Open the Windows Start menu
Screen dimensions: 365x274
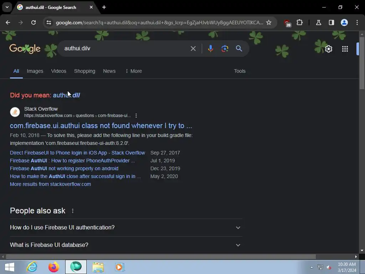[10, 267]
